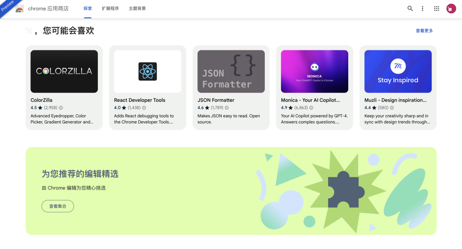462x249 pixels.
Task: Click the star icon in ColorZilla's rating
Action: pos(40,108)
